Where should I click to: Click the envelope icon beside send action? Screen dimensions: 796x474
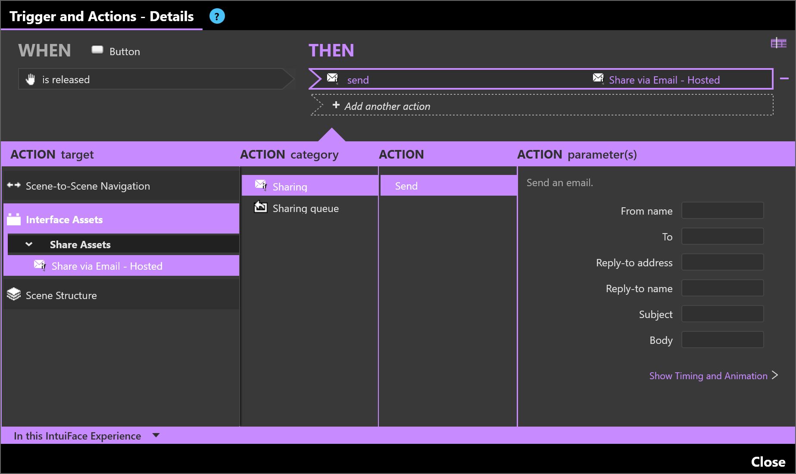(x=332, y=78)
